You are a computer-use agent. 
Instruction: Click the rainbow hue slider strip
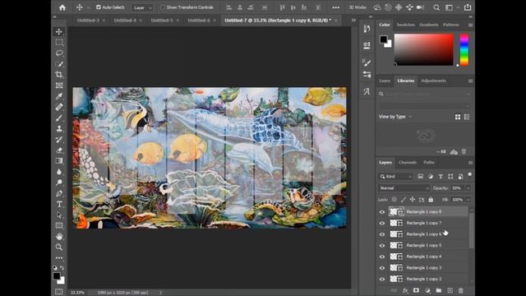click(x=464, y=49)
